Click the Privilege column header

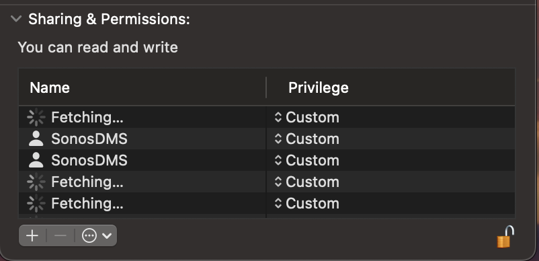[x=319, y=87]
